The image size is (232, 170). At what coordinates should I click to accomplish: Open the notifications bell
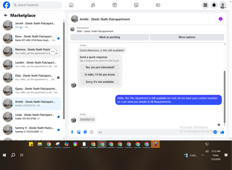tap(214, 5)
